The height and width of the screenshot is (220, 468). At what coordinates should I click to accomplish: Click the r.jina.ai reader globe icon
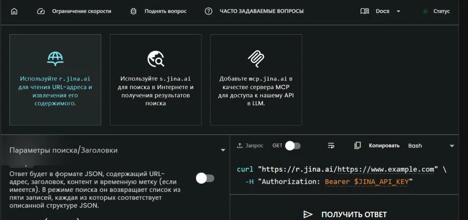click(55, 58)
